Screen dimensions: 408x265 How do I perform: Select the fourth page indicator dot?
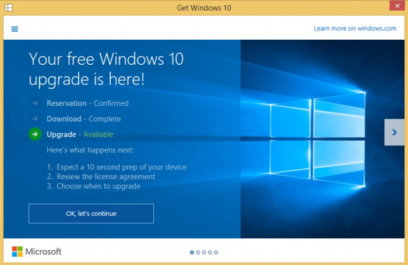tap(210, 252)
